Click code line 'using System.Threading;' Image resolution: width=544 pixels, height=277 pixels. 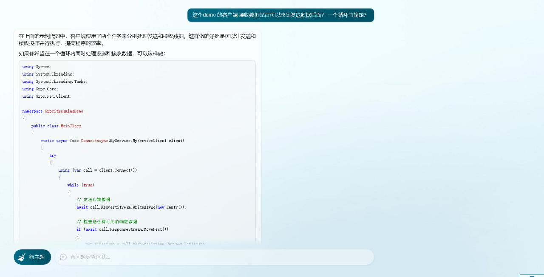pyautogui.click(x=48, y=74)
